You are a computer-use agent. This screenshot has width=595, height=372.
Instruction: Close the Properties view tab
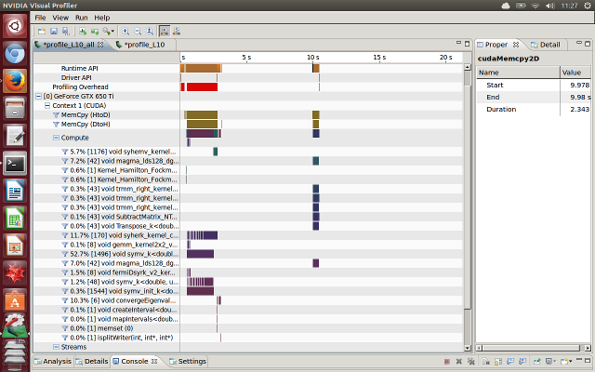[516, 45]
